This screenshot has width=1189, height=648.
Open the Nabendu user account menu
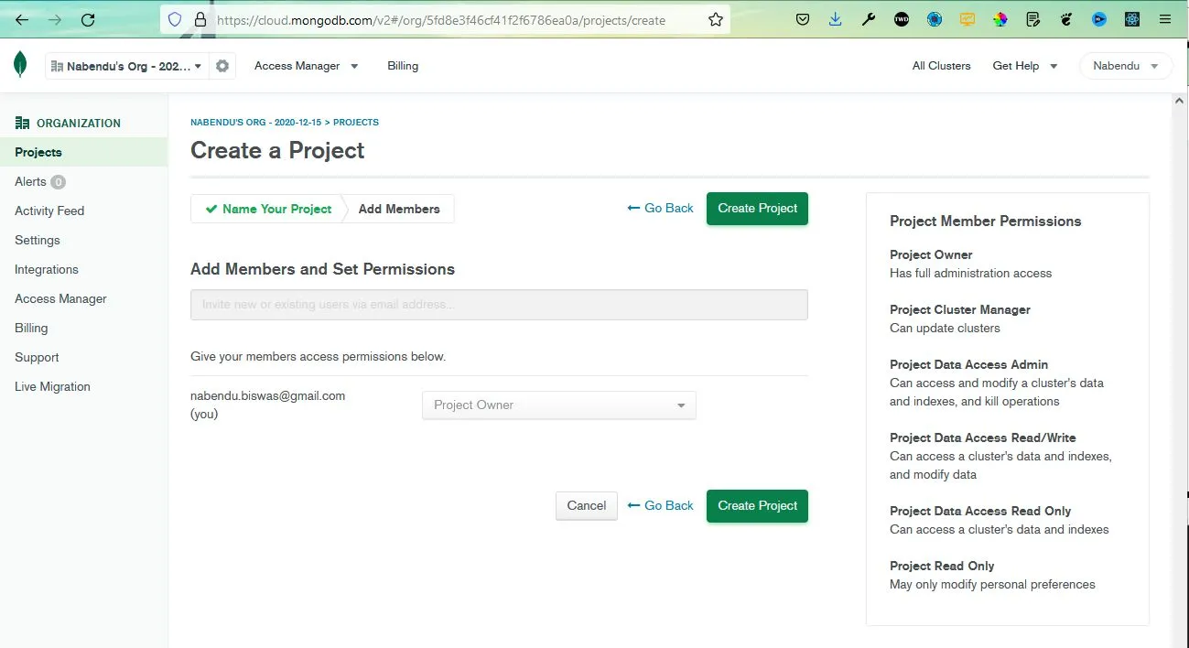[1127, 66]
